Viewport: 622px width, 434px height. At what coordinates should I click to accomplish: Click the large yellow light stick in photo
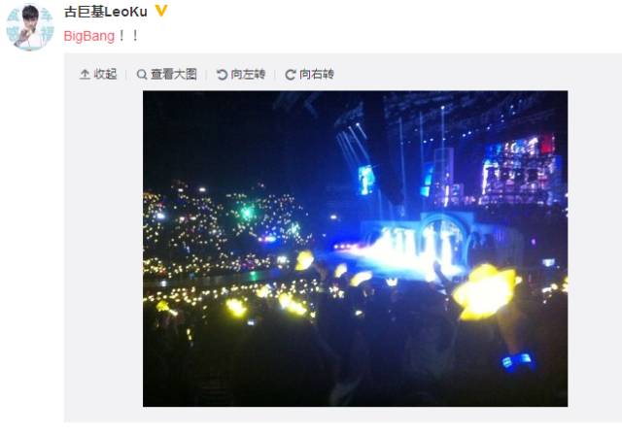(486, 291)
